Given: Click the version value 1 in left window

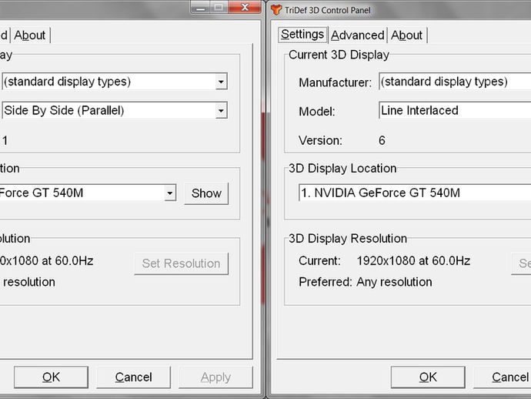Looking at the screenshot, I should 5,140.
